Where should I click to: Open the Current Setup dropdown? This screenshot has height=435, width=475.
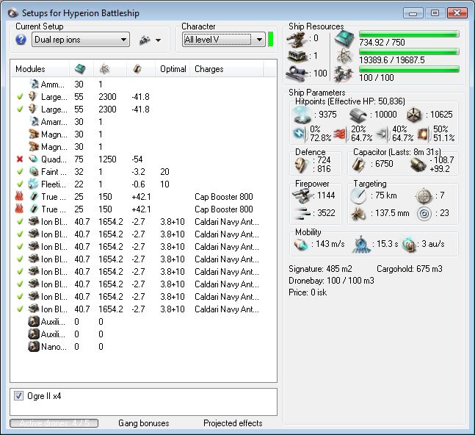[81, 40]
